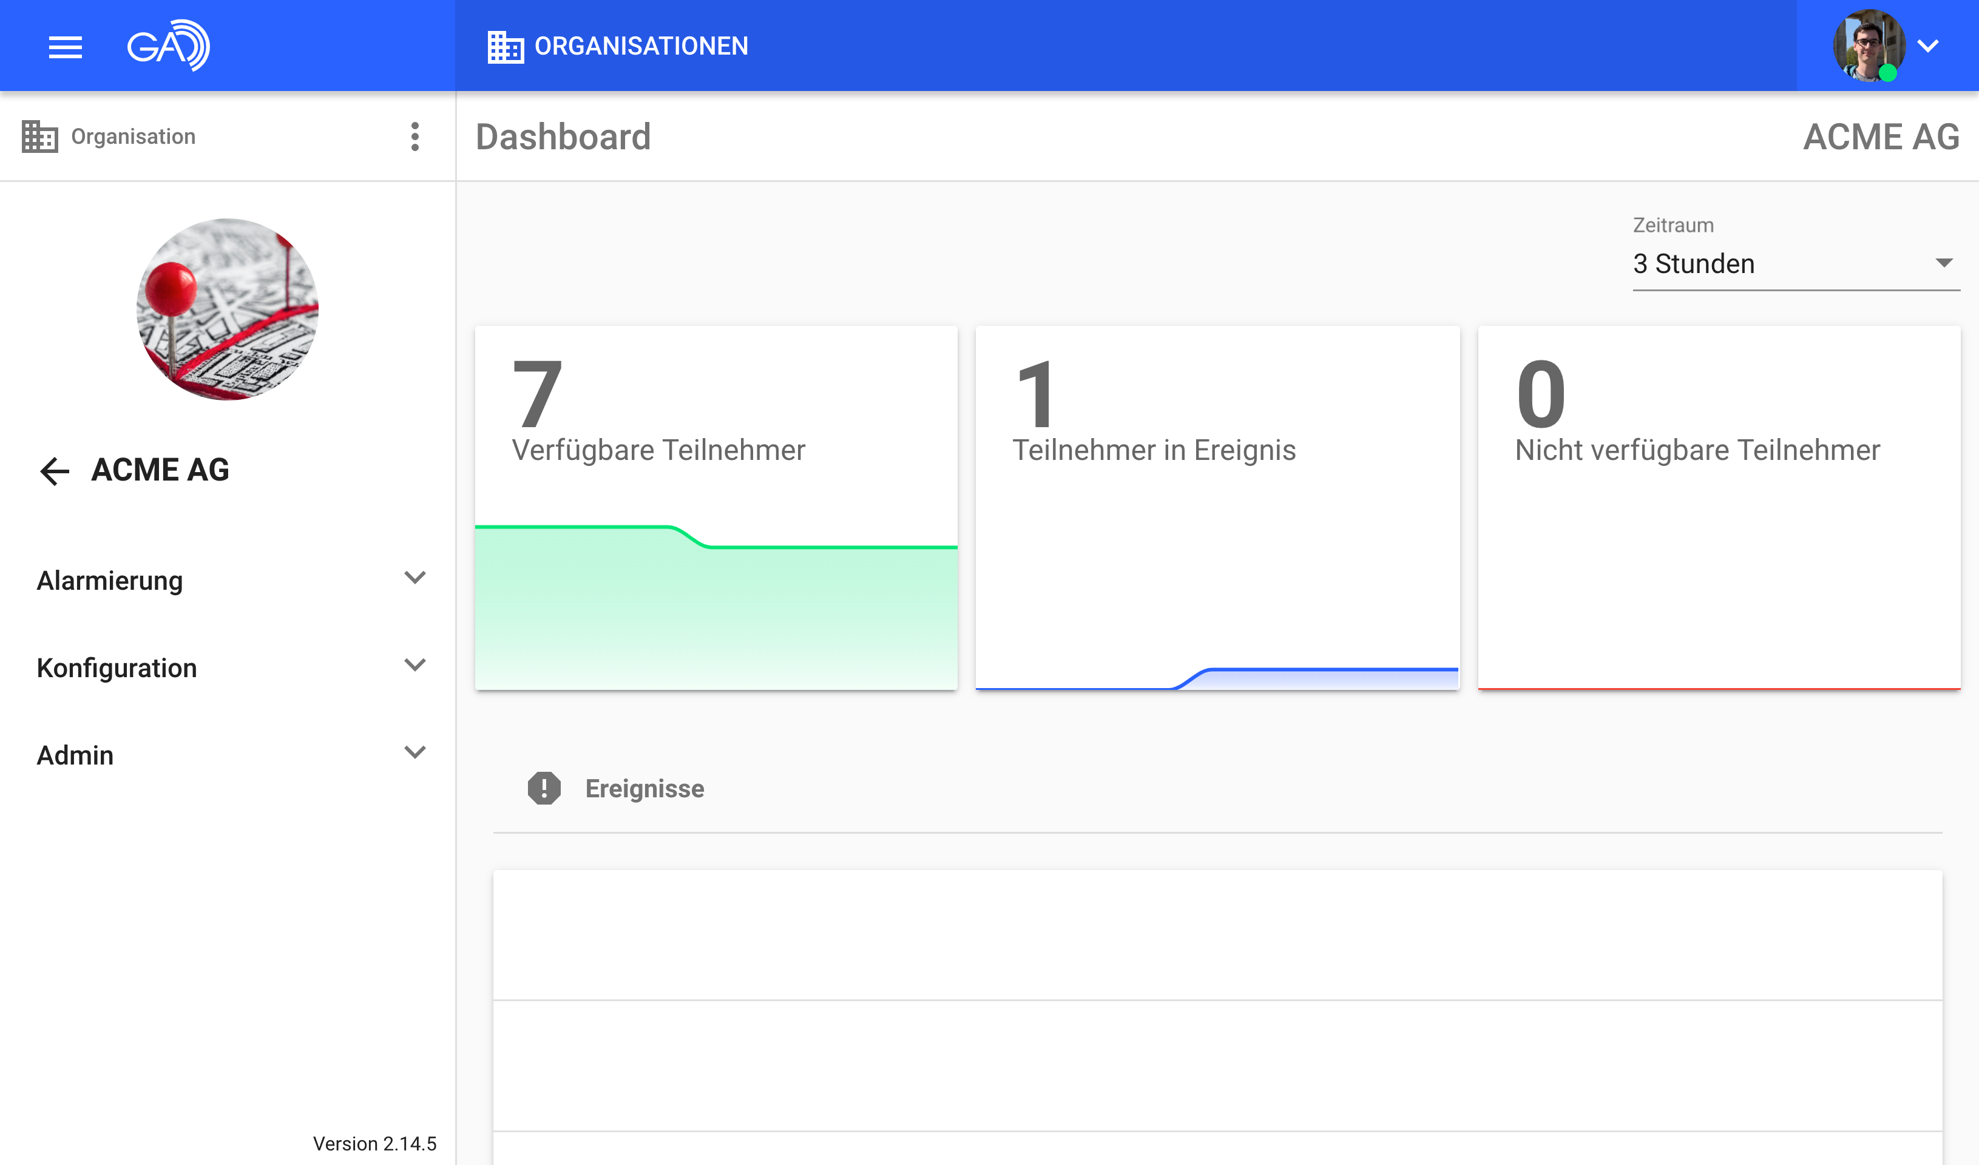This screenshot has width=1979, height=1165.
Task: Open the Teilnehmer in Ereignis card
Action: pos(1216,507)
